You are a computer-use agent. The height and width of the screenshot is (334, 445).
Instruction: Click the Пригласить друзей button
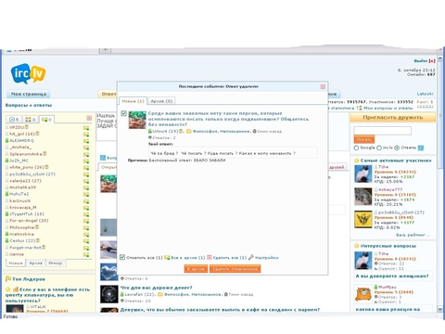pyautogui.click(x=393, y=118)
